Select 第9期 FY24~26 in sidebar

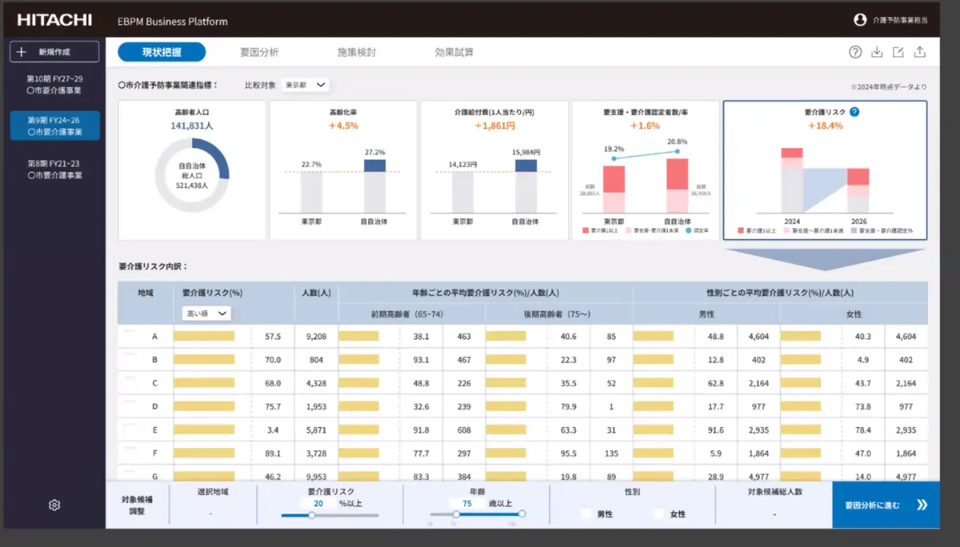[54, 126]
